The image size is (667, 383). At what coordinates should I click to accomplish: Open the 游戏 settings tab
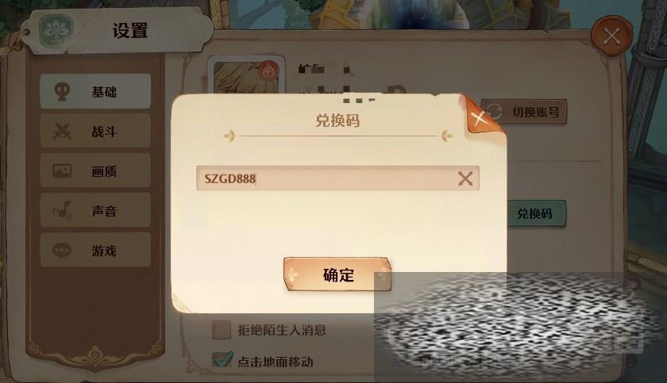[x=96, y=250]
